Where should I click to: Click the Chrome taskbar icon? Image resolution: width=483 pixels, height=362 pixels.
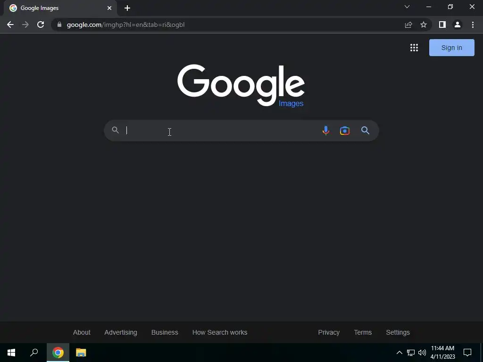pyautogui.click(x=58, y=353)
